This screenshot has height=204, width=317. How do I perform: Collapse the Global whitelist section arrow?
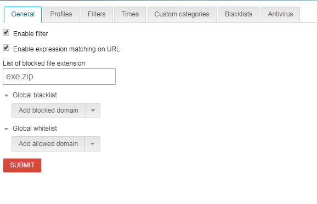coord(6,129)
